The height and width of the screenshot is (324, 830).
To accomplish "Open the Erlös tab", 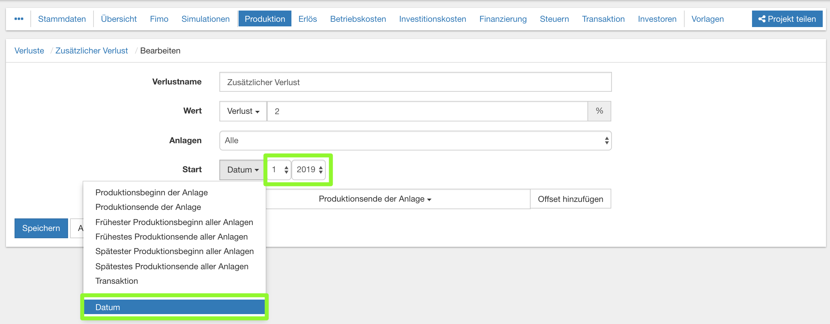I will tap(307, 19).
